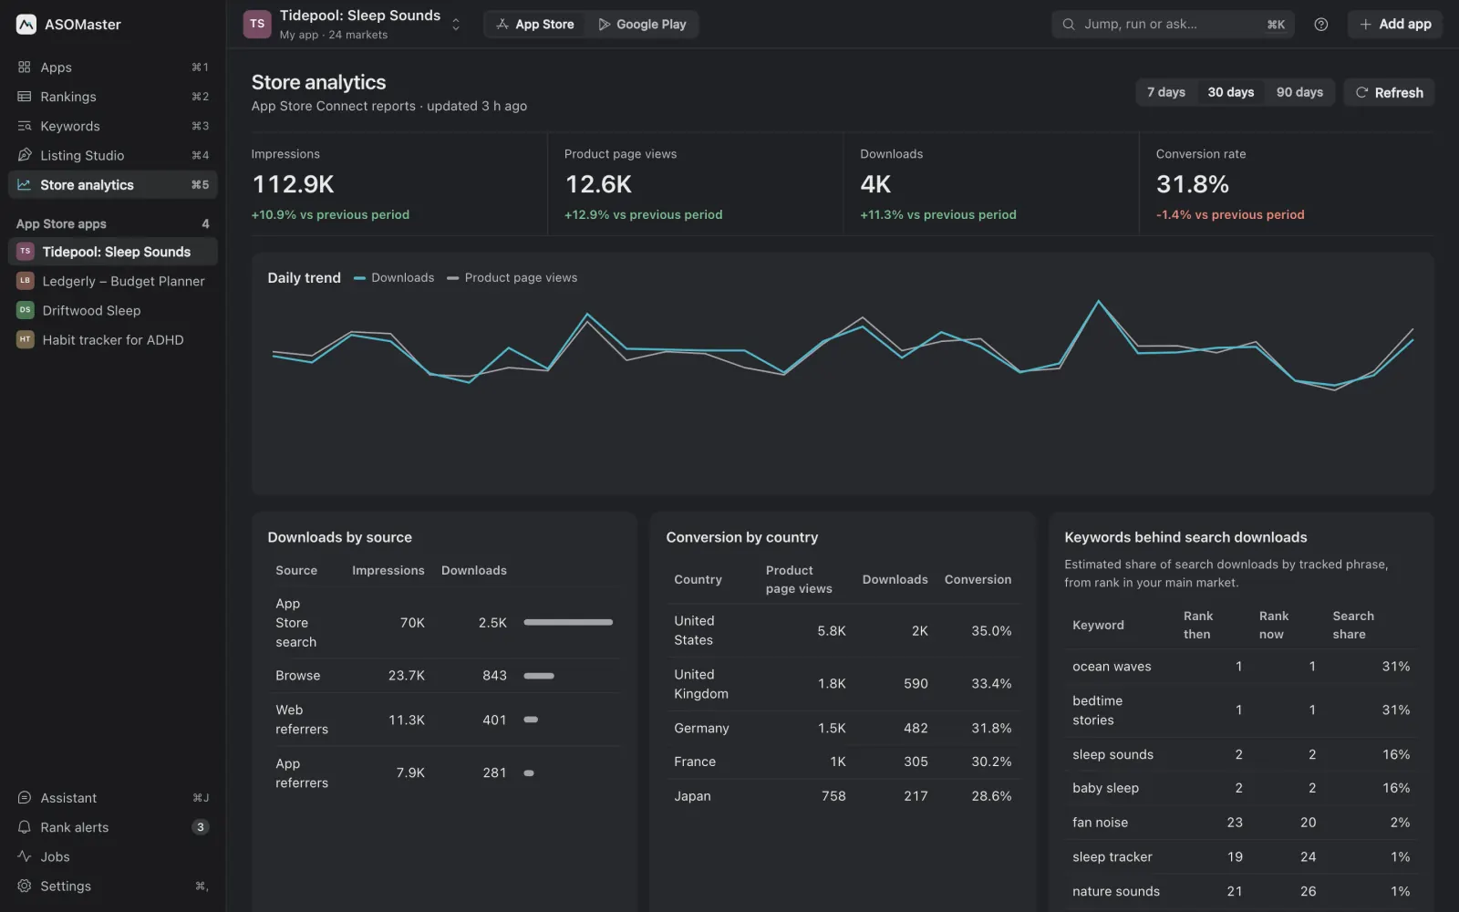Click the Search share column header
Viewport: 1459px width, 912px height.
click(1352, 626)
